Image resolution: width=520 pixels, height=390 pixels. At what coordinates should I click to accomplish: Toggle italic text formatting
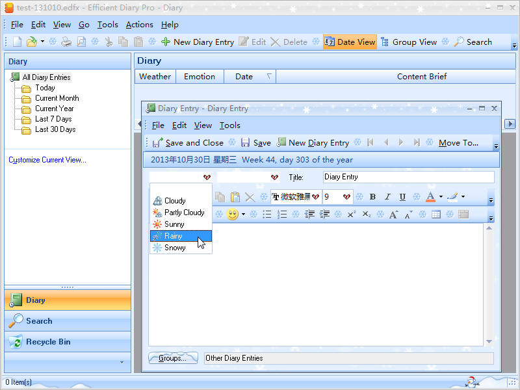pyautogui.click(x=387, y=197)
